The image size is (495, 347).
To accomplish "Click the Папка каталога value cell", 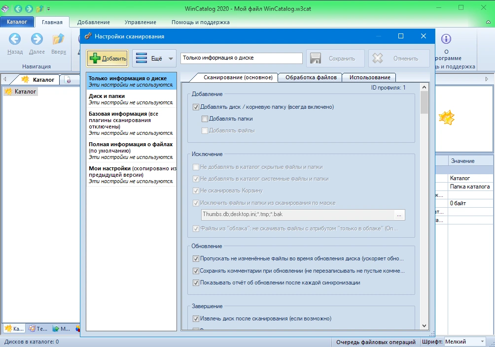I will click(x=471, y=187).
